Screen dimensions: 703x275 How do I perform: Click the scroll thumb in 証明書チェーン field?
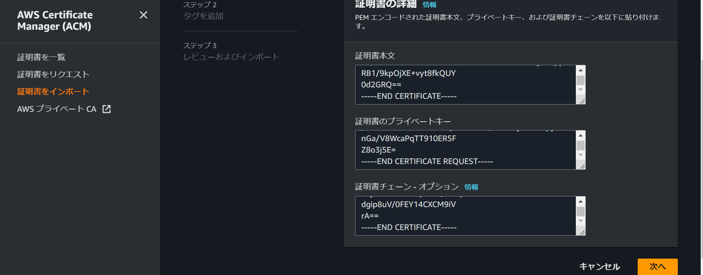pos(580,211)
